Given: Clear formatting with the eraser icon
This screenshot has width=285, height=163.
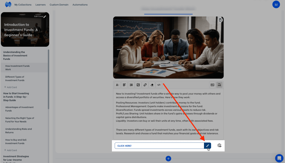Looking at the screenshot, I should pyautogui.click(x=152, y=85).
